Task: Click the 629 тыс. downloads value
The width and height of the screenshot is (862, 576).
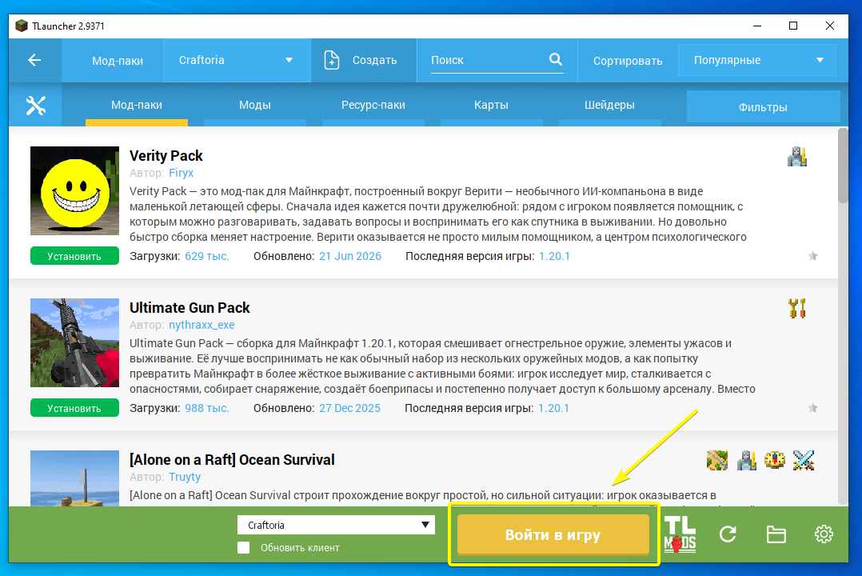Action: pos(206,256)
